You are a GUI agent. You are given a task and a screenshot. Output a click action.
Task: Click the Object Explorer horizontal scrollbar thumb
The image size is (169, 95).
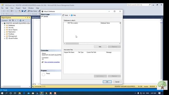(x=12, y=87)
